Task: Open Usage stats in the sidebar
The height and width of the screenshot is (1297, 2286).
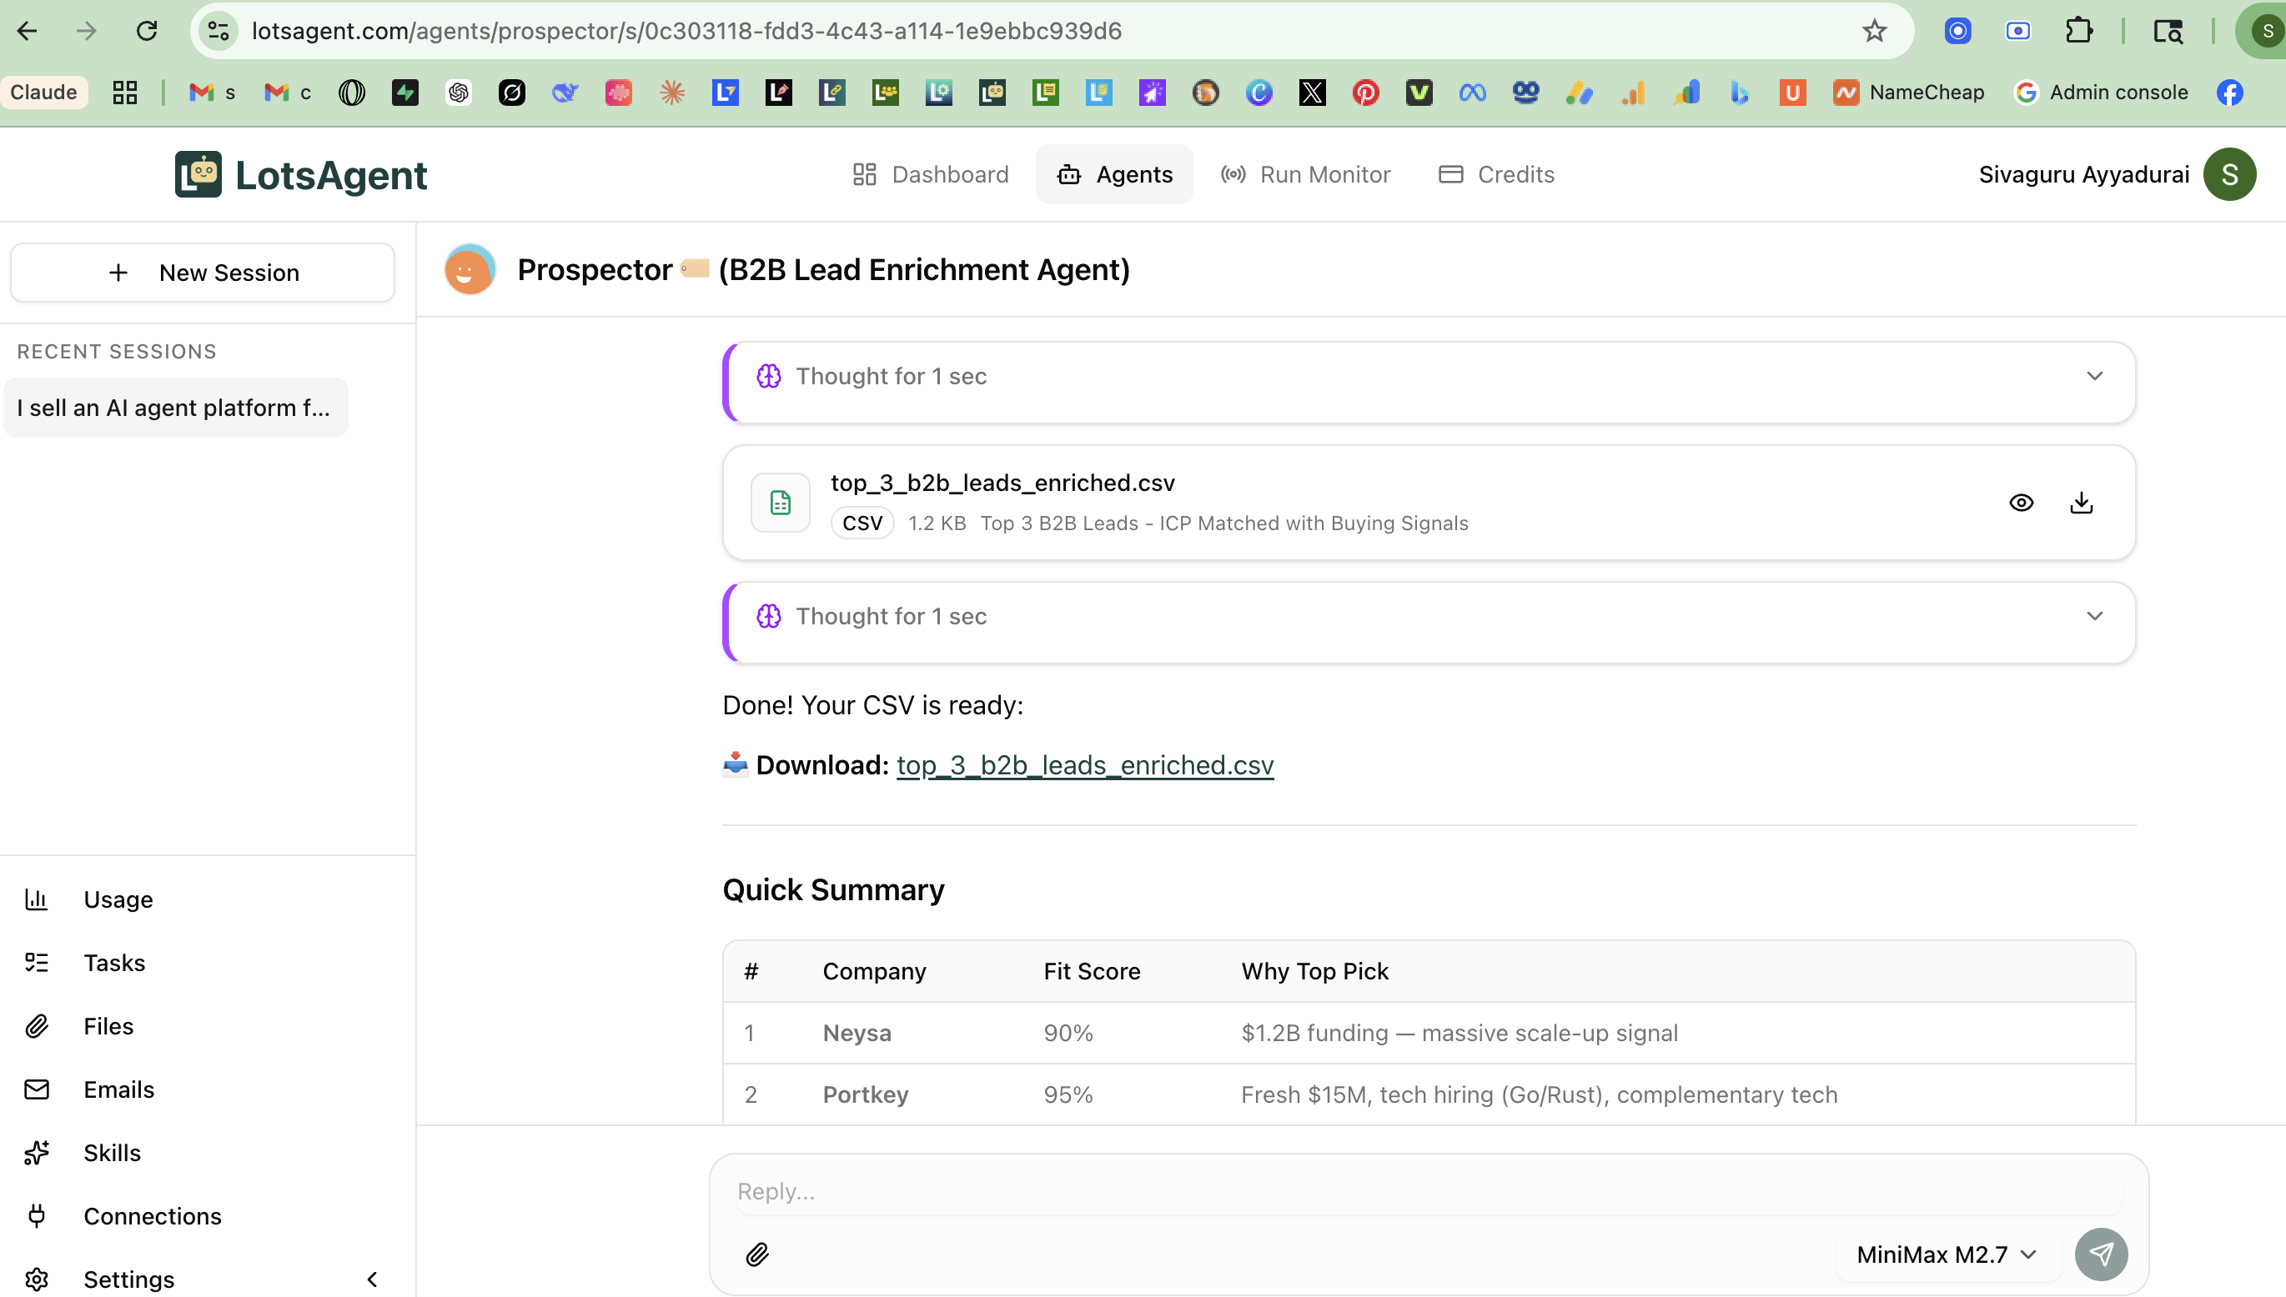Action: tap(118, 899)
